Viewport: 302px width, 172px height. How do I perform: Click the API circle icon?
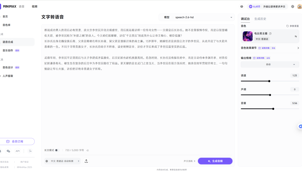(18, 151)
